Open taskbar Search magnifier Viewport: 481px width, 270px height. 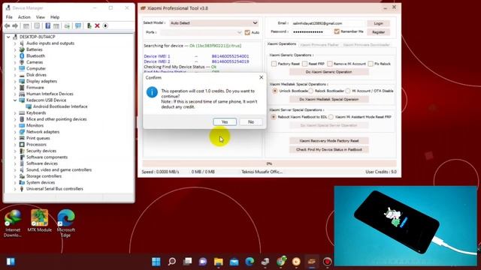click(x=172, y=262)
